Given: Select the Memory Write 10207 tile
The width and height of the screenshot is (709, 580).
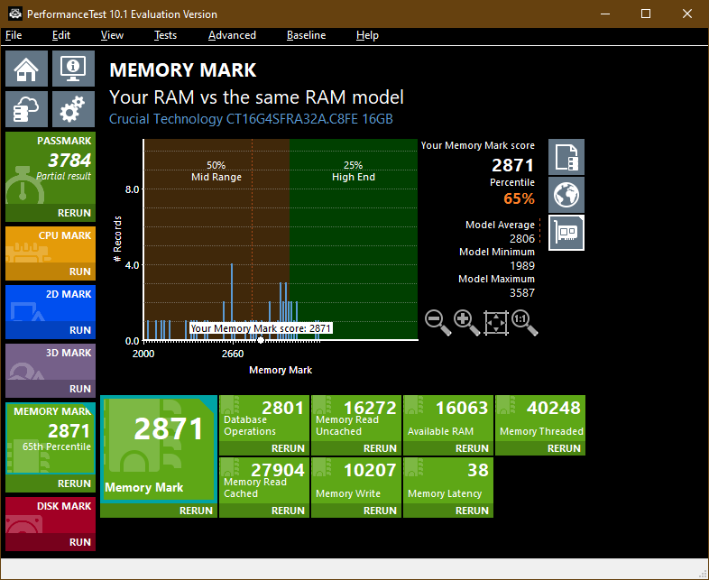Looking at the screenshot, I should 356,481.
